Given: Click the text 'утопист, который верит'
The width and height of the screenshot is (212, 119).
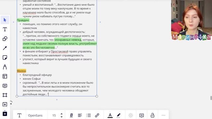Looking at the screenshot, I should [38, 59].
